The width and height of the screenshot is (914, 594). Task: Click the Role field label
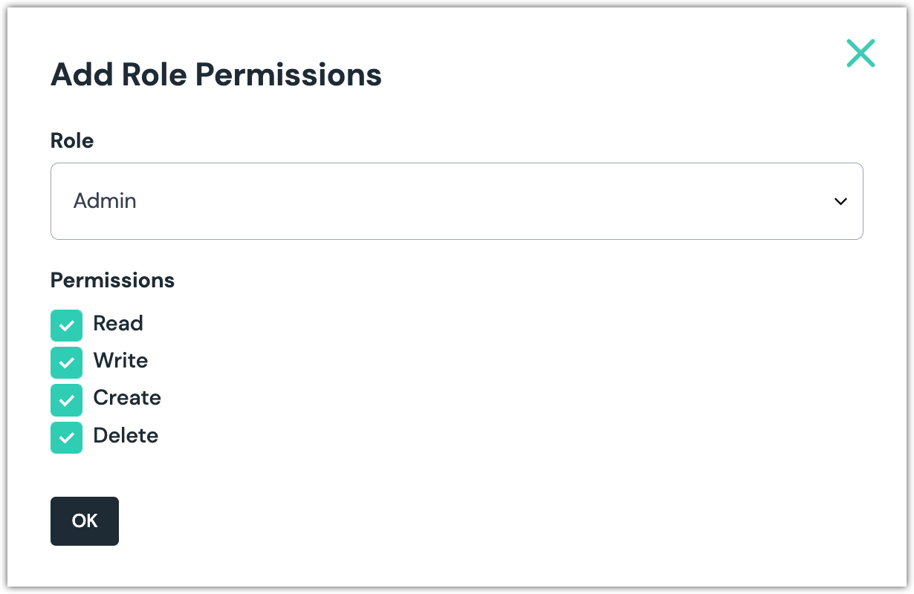pos(72,140)
